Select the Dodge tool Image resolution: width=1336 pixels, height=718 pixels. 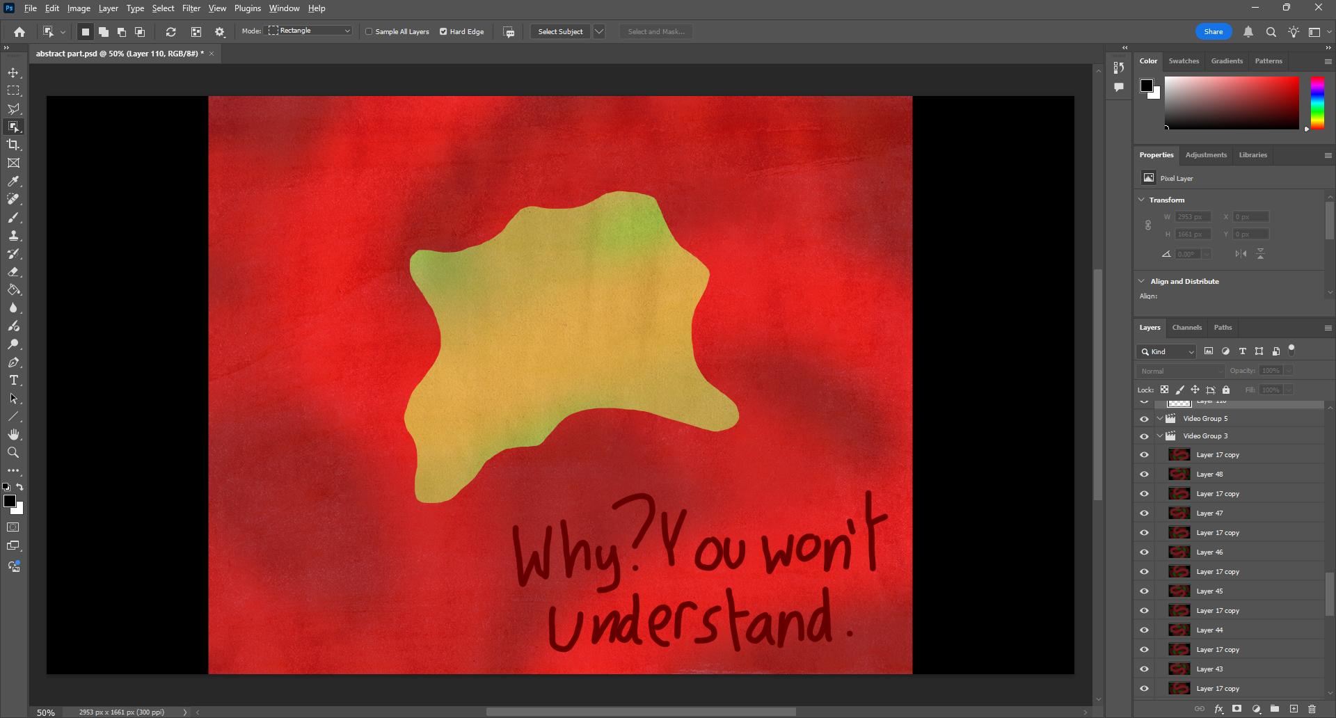(13, 344)
